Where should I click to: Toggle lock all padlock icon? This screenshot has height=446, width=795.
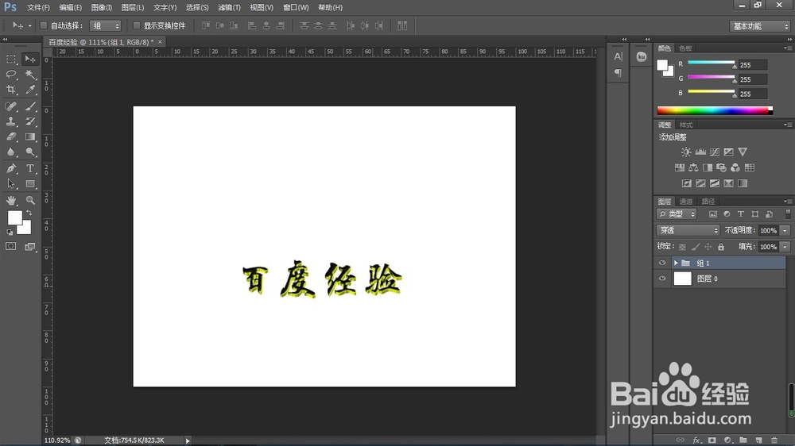click(721, 247)
